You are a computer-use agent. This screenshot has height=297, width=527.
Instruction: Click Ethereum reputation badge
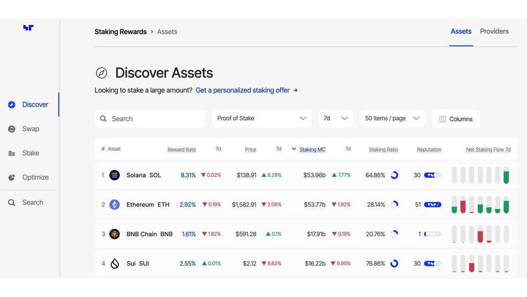[433, 204]
